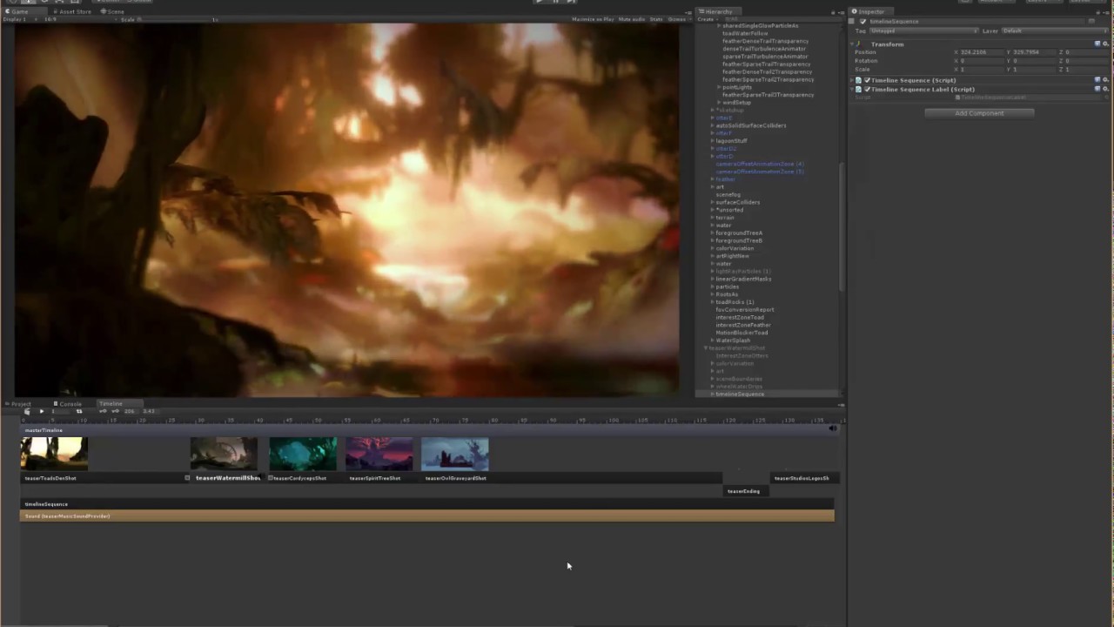This screenshot has width=1114, height=627.
Task: Click the Position Y field
Action: point(1034,52)
